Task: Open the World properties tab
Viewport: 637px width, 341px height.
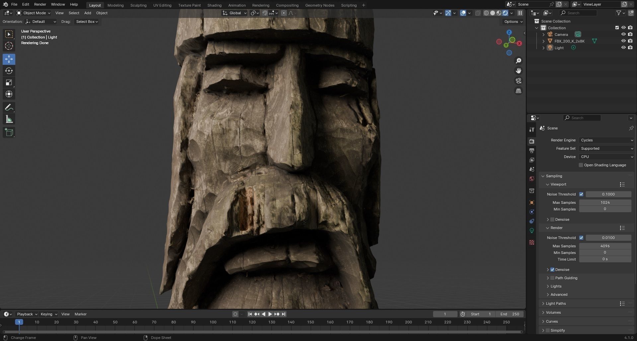Action: pos(532,178)
